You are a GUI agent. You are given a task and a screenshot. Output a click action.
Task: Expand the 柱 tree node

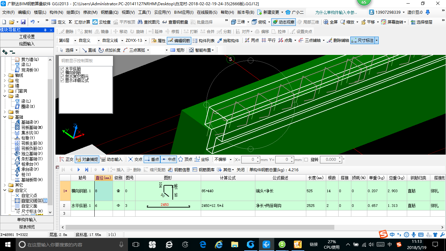coord(5,80)
